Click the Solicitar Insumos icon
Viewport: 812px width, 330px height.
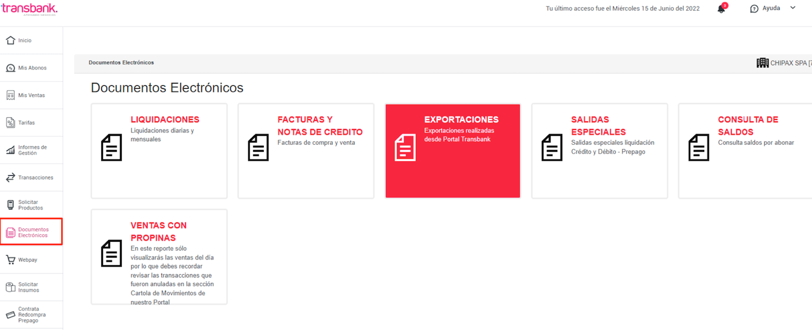[10, 287]
